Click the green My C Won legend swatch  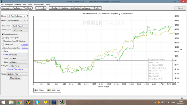click(35, 90)
